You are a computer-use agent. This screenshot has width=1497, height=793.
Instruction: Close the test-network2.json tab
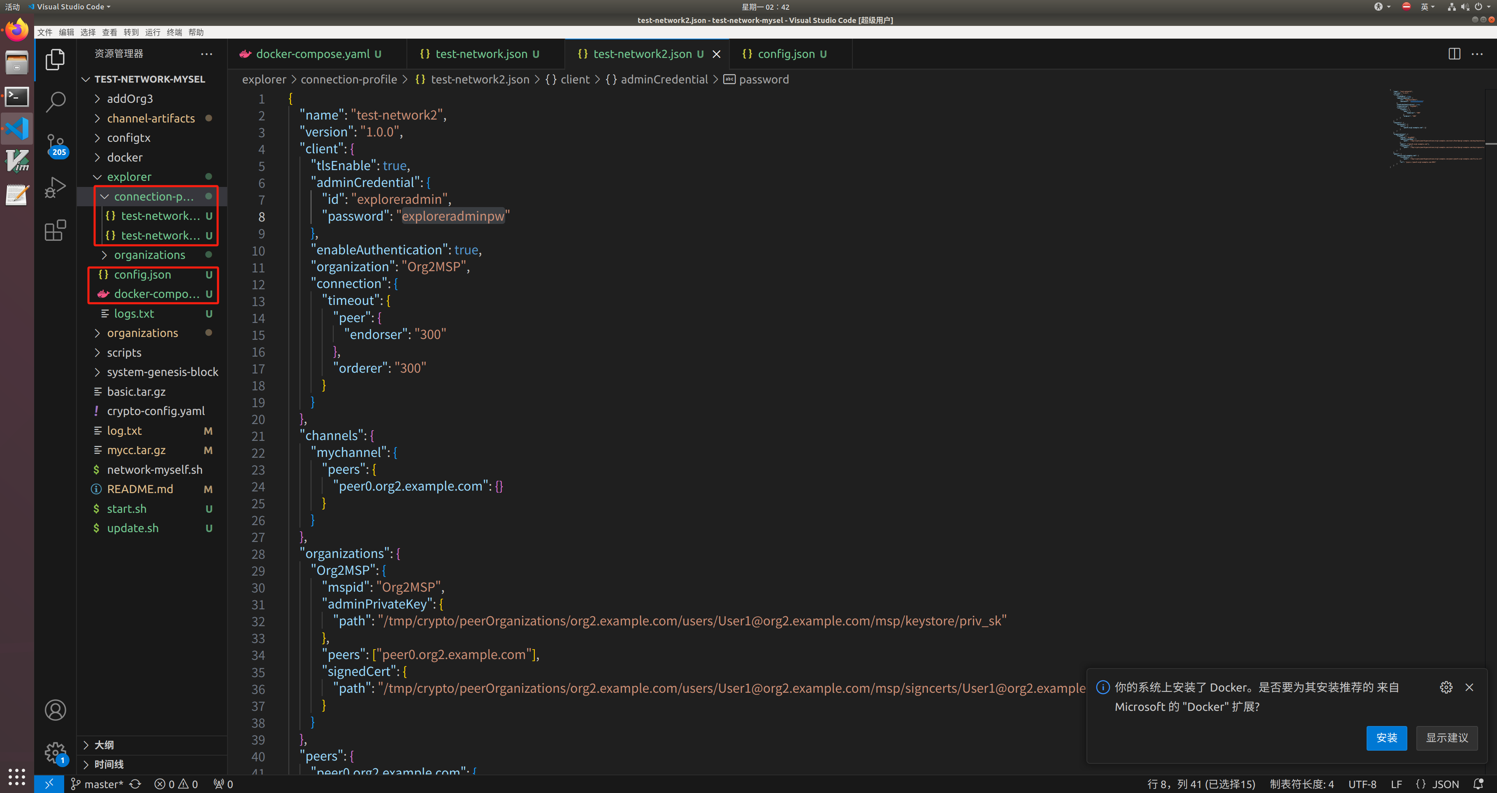point(717,54)
